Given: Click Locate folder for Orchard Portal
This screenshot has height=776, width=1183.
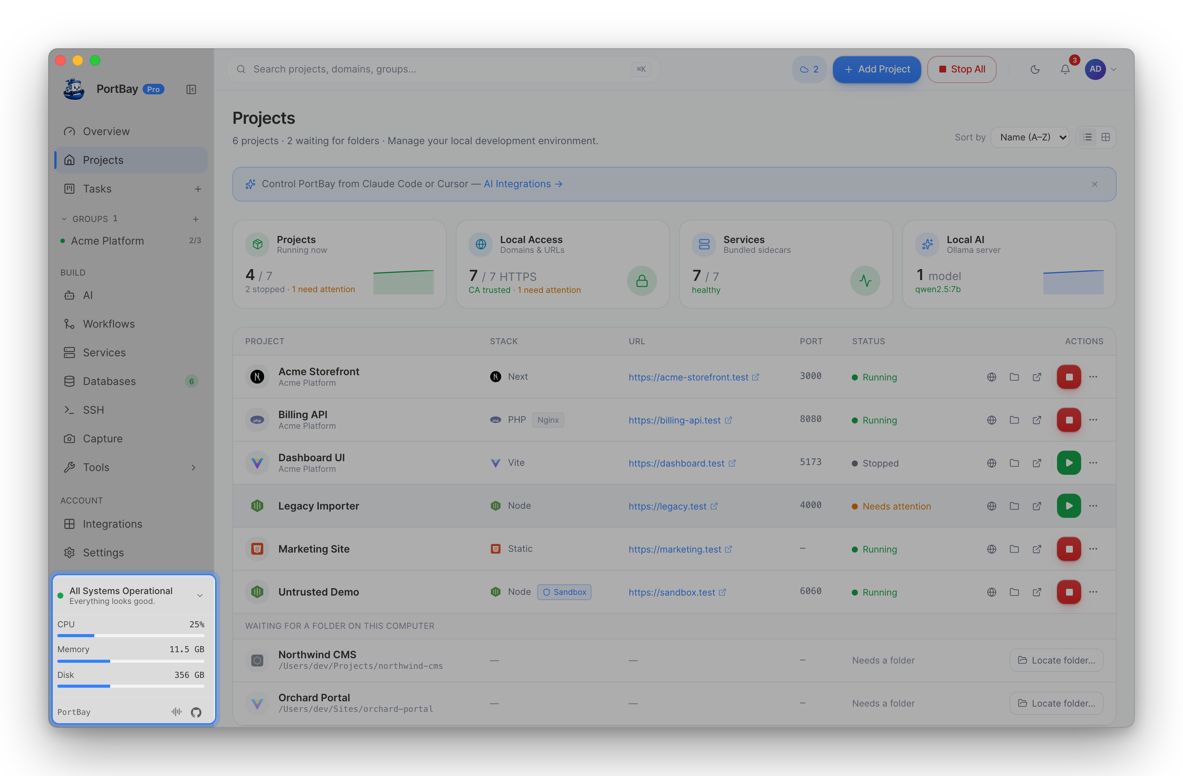Looking at the screenshot, I should coord(1056,704).
